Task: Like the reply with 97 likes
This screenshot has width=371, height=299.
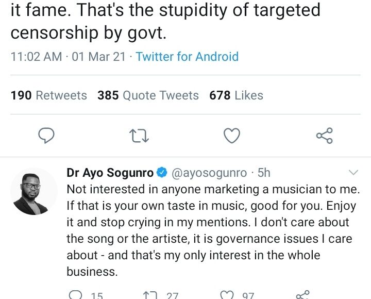Action: [x=227, y=295]
